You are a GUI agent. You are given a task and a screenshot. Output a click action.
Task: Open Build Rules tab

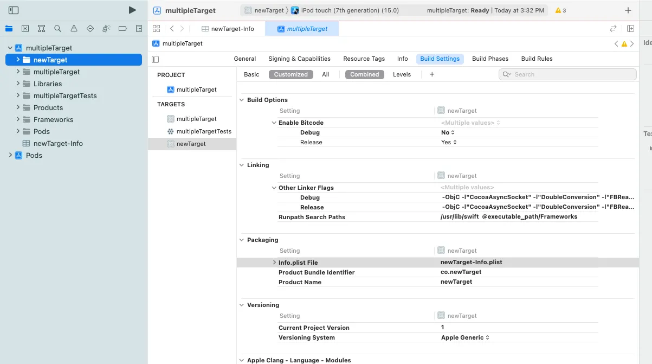[x=537, y=59]
